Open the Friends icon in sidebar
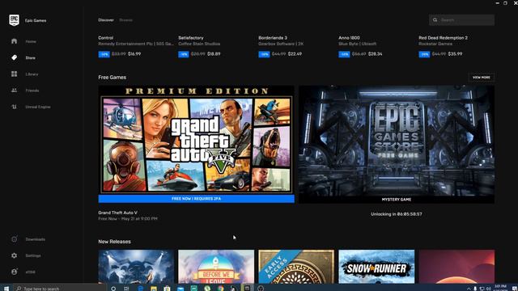Image resolution: width=518 pixels, height=291 pixels. pos(14,90)
